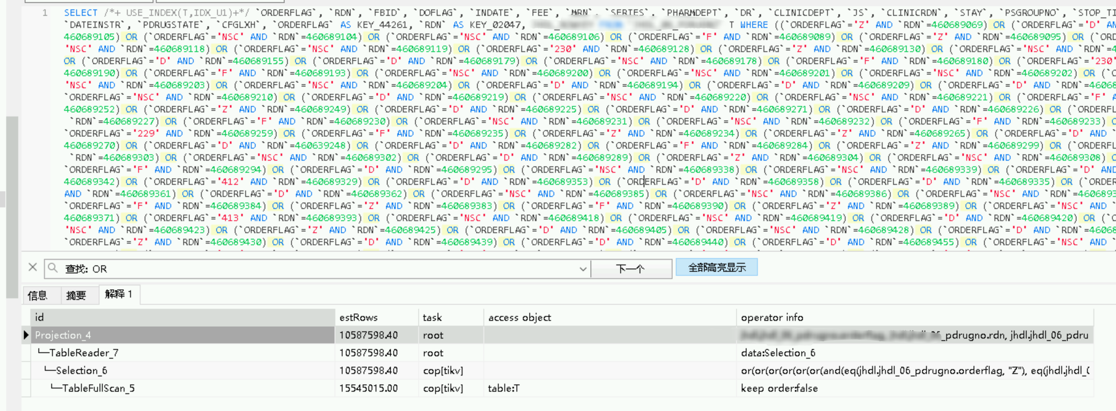Viewport: 1116px width, 411px height.
Task: Select the 解释 1 tab
Action: (x=118, y=294)
